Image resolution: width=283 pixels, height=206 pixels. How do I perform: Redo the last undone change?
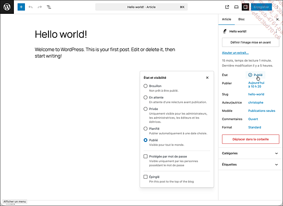point(40,7)
